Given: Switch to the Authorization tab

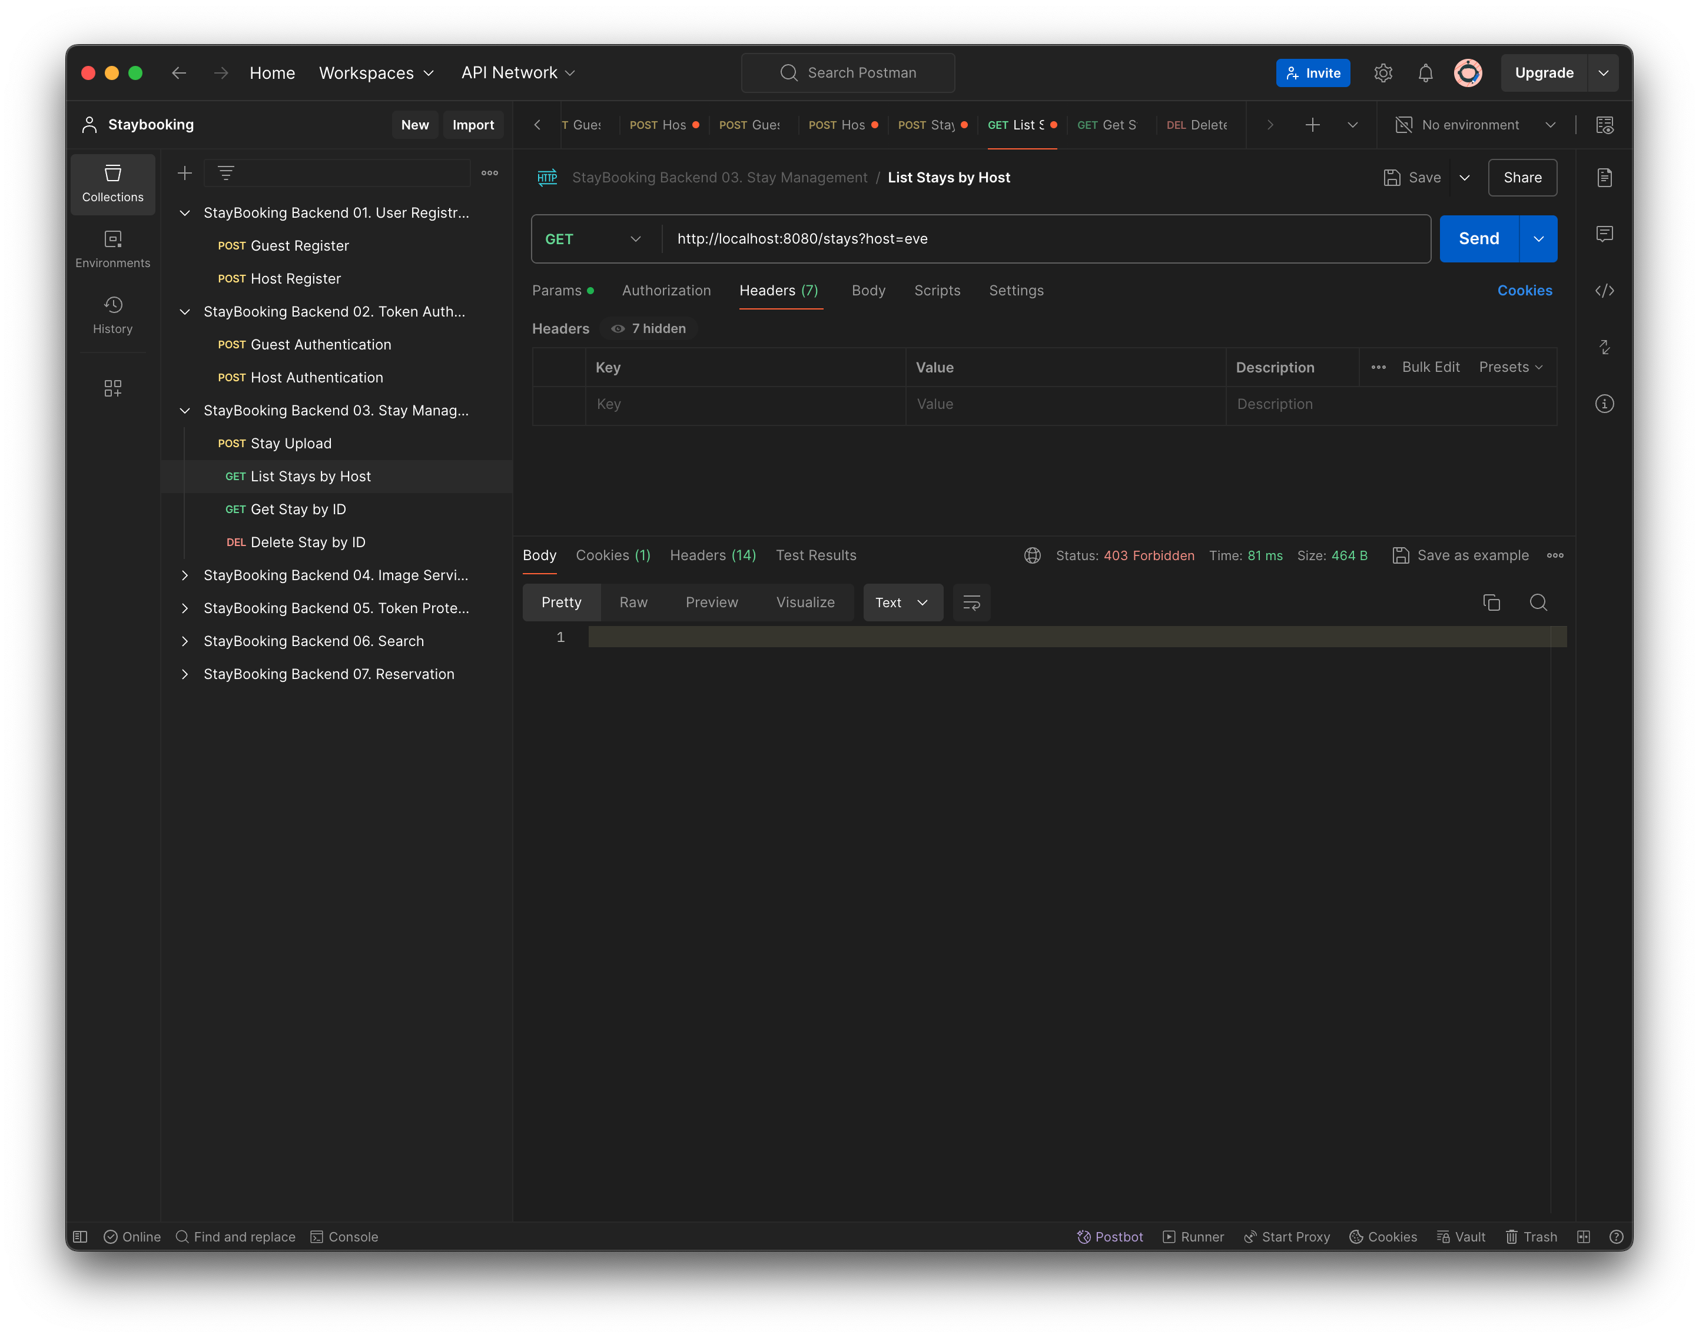Looking at the screenshot, I should coord(666,291).
